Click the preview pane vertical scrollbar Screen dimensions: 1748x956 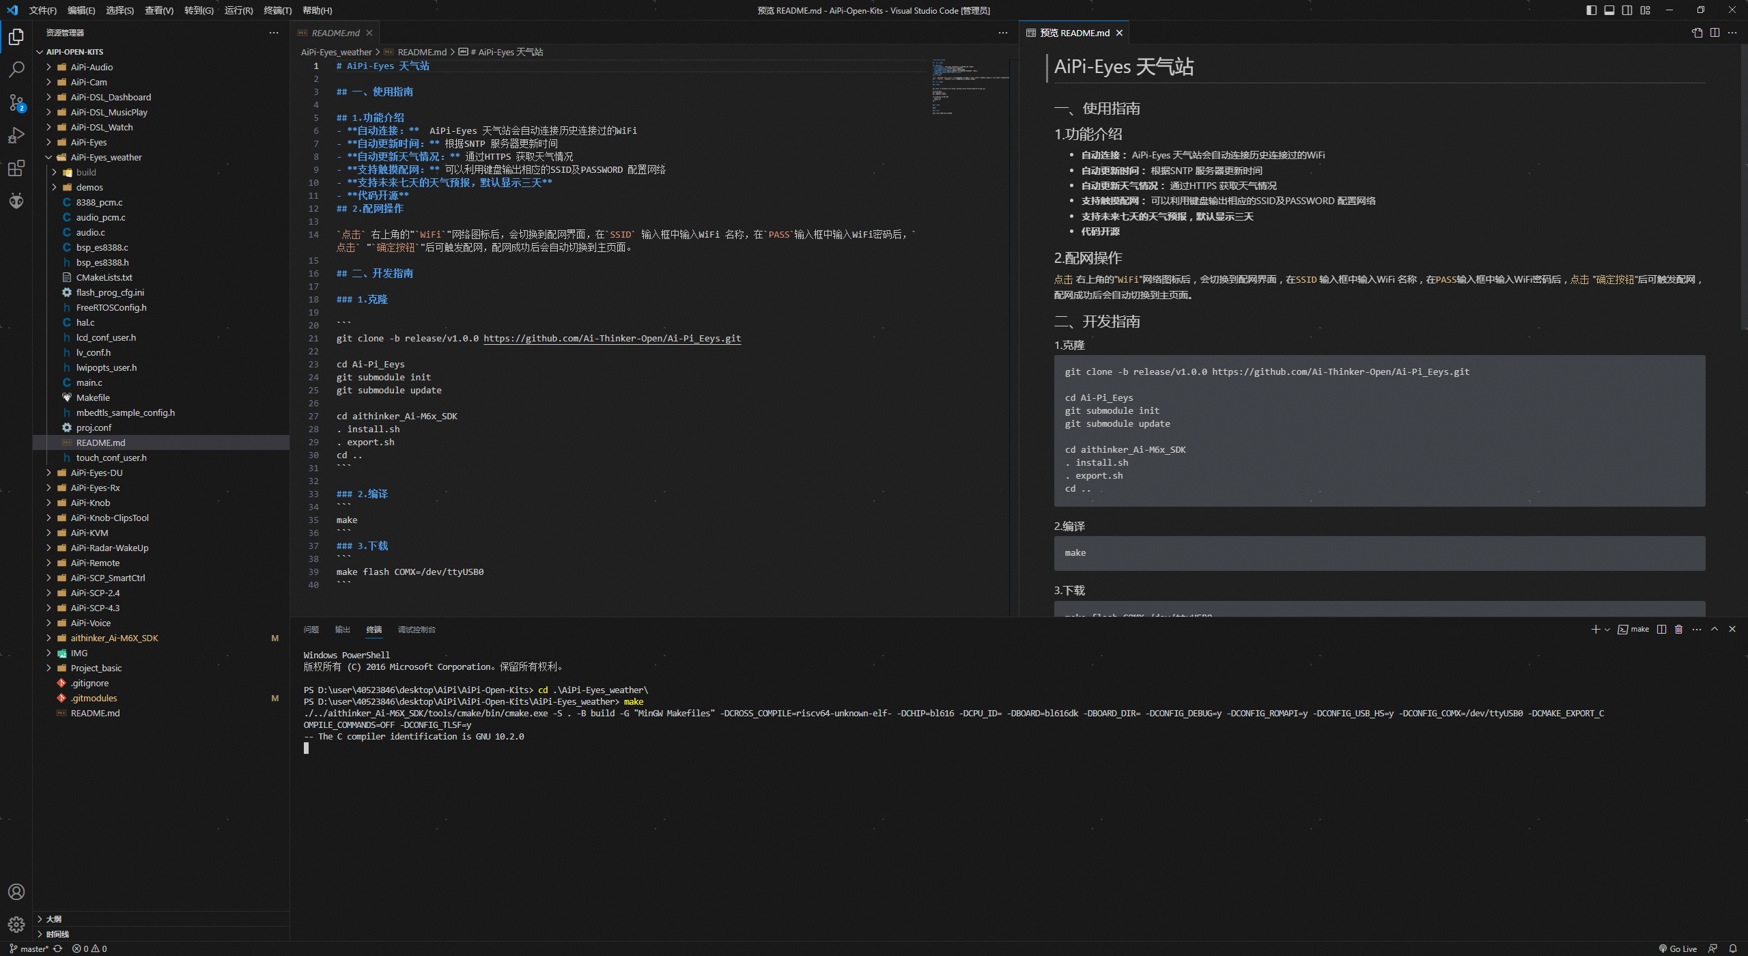click(1743, 188)
